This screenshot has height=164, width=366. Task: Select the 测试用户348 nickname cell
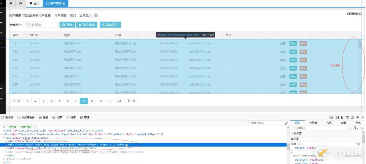(x=72, y=52)
